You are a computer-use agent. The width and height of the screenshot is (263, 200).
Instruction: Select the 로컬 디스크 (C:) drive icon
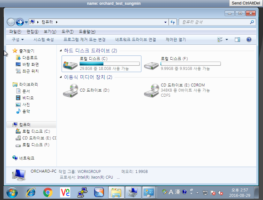point(70,65)
